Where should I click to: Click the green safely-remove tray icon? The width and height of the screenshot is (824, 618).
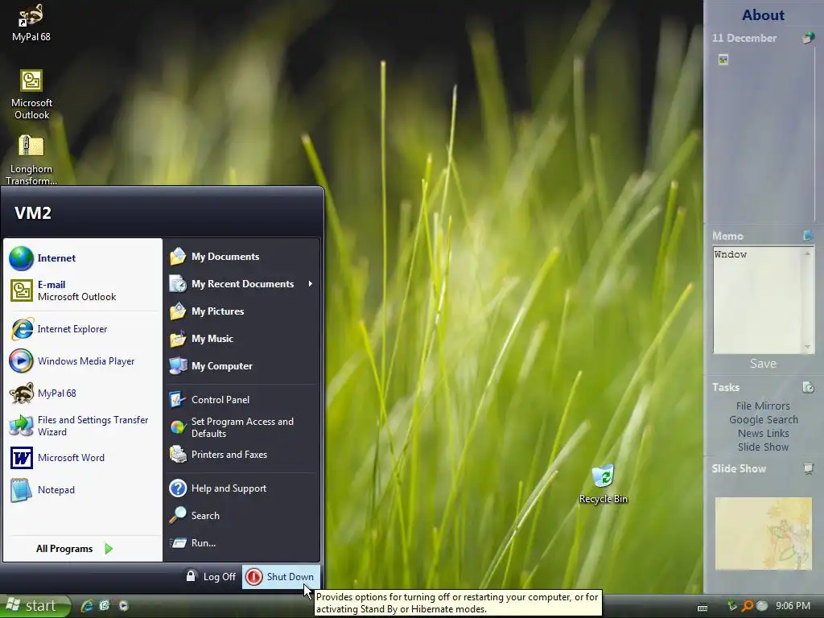pyautogui.click(x=731, y=605)
